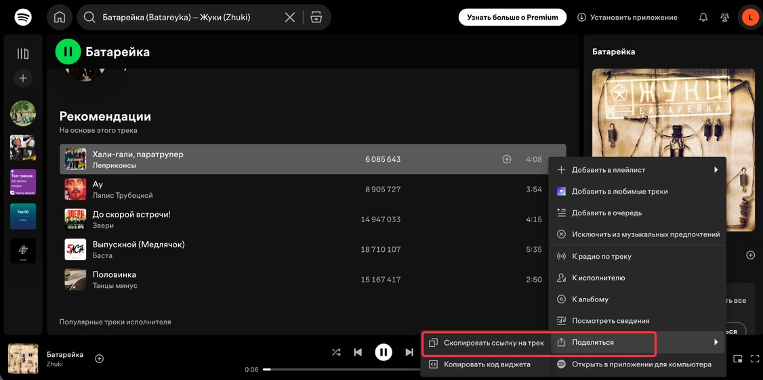The width and height of the screenshot is (763, 380).
Task: Choose Исключить из музыкальных предпочтений
Action: click(638, 234)
